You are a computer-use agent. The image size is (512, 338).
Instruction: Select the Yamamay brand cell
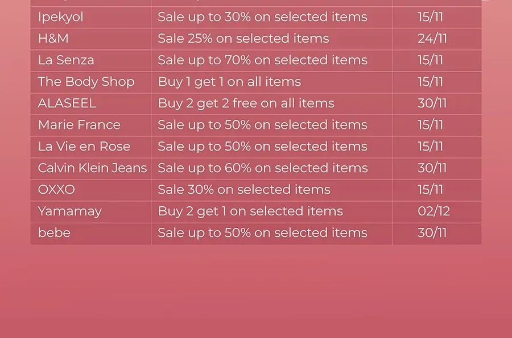69,211
